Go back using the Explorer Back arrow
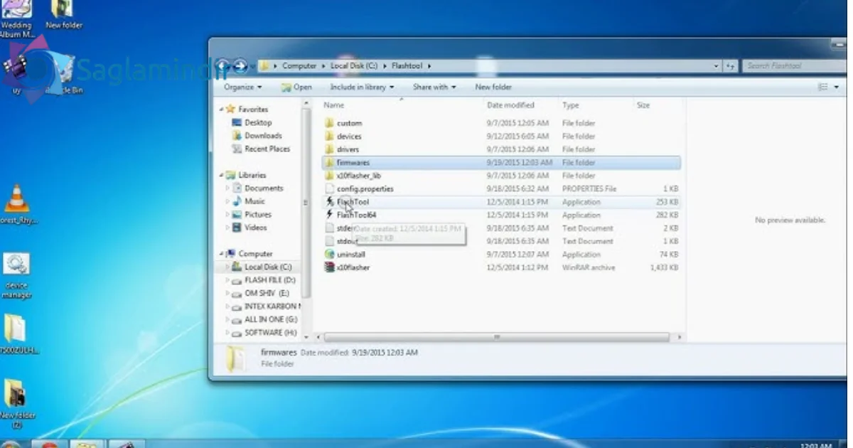This screenshot has width=853, height=448. tap(222, 65)
